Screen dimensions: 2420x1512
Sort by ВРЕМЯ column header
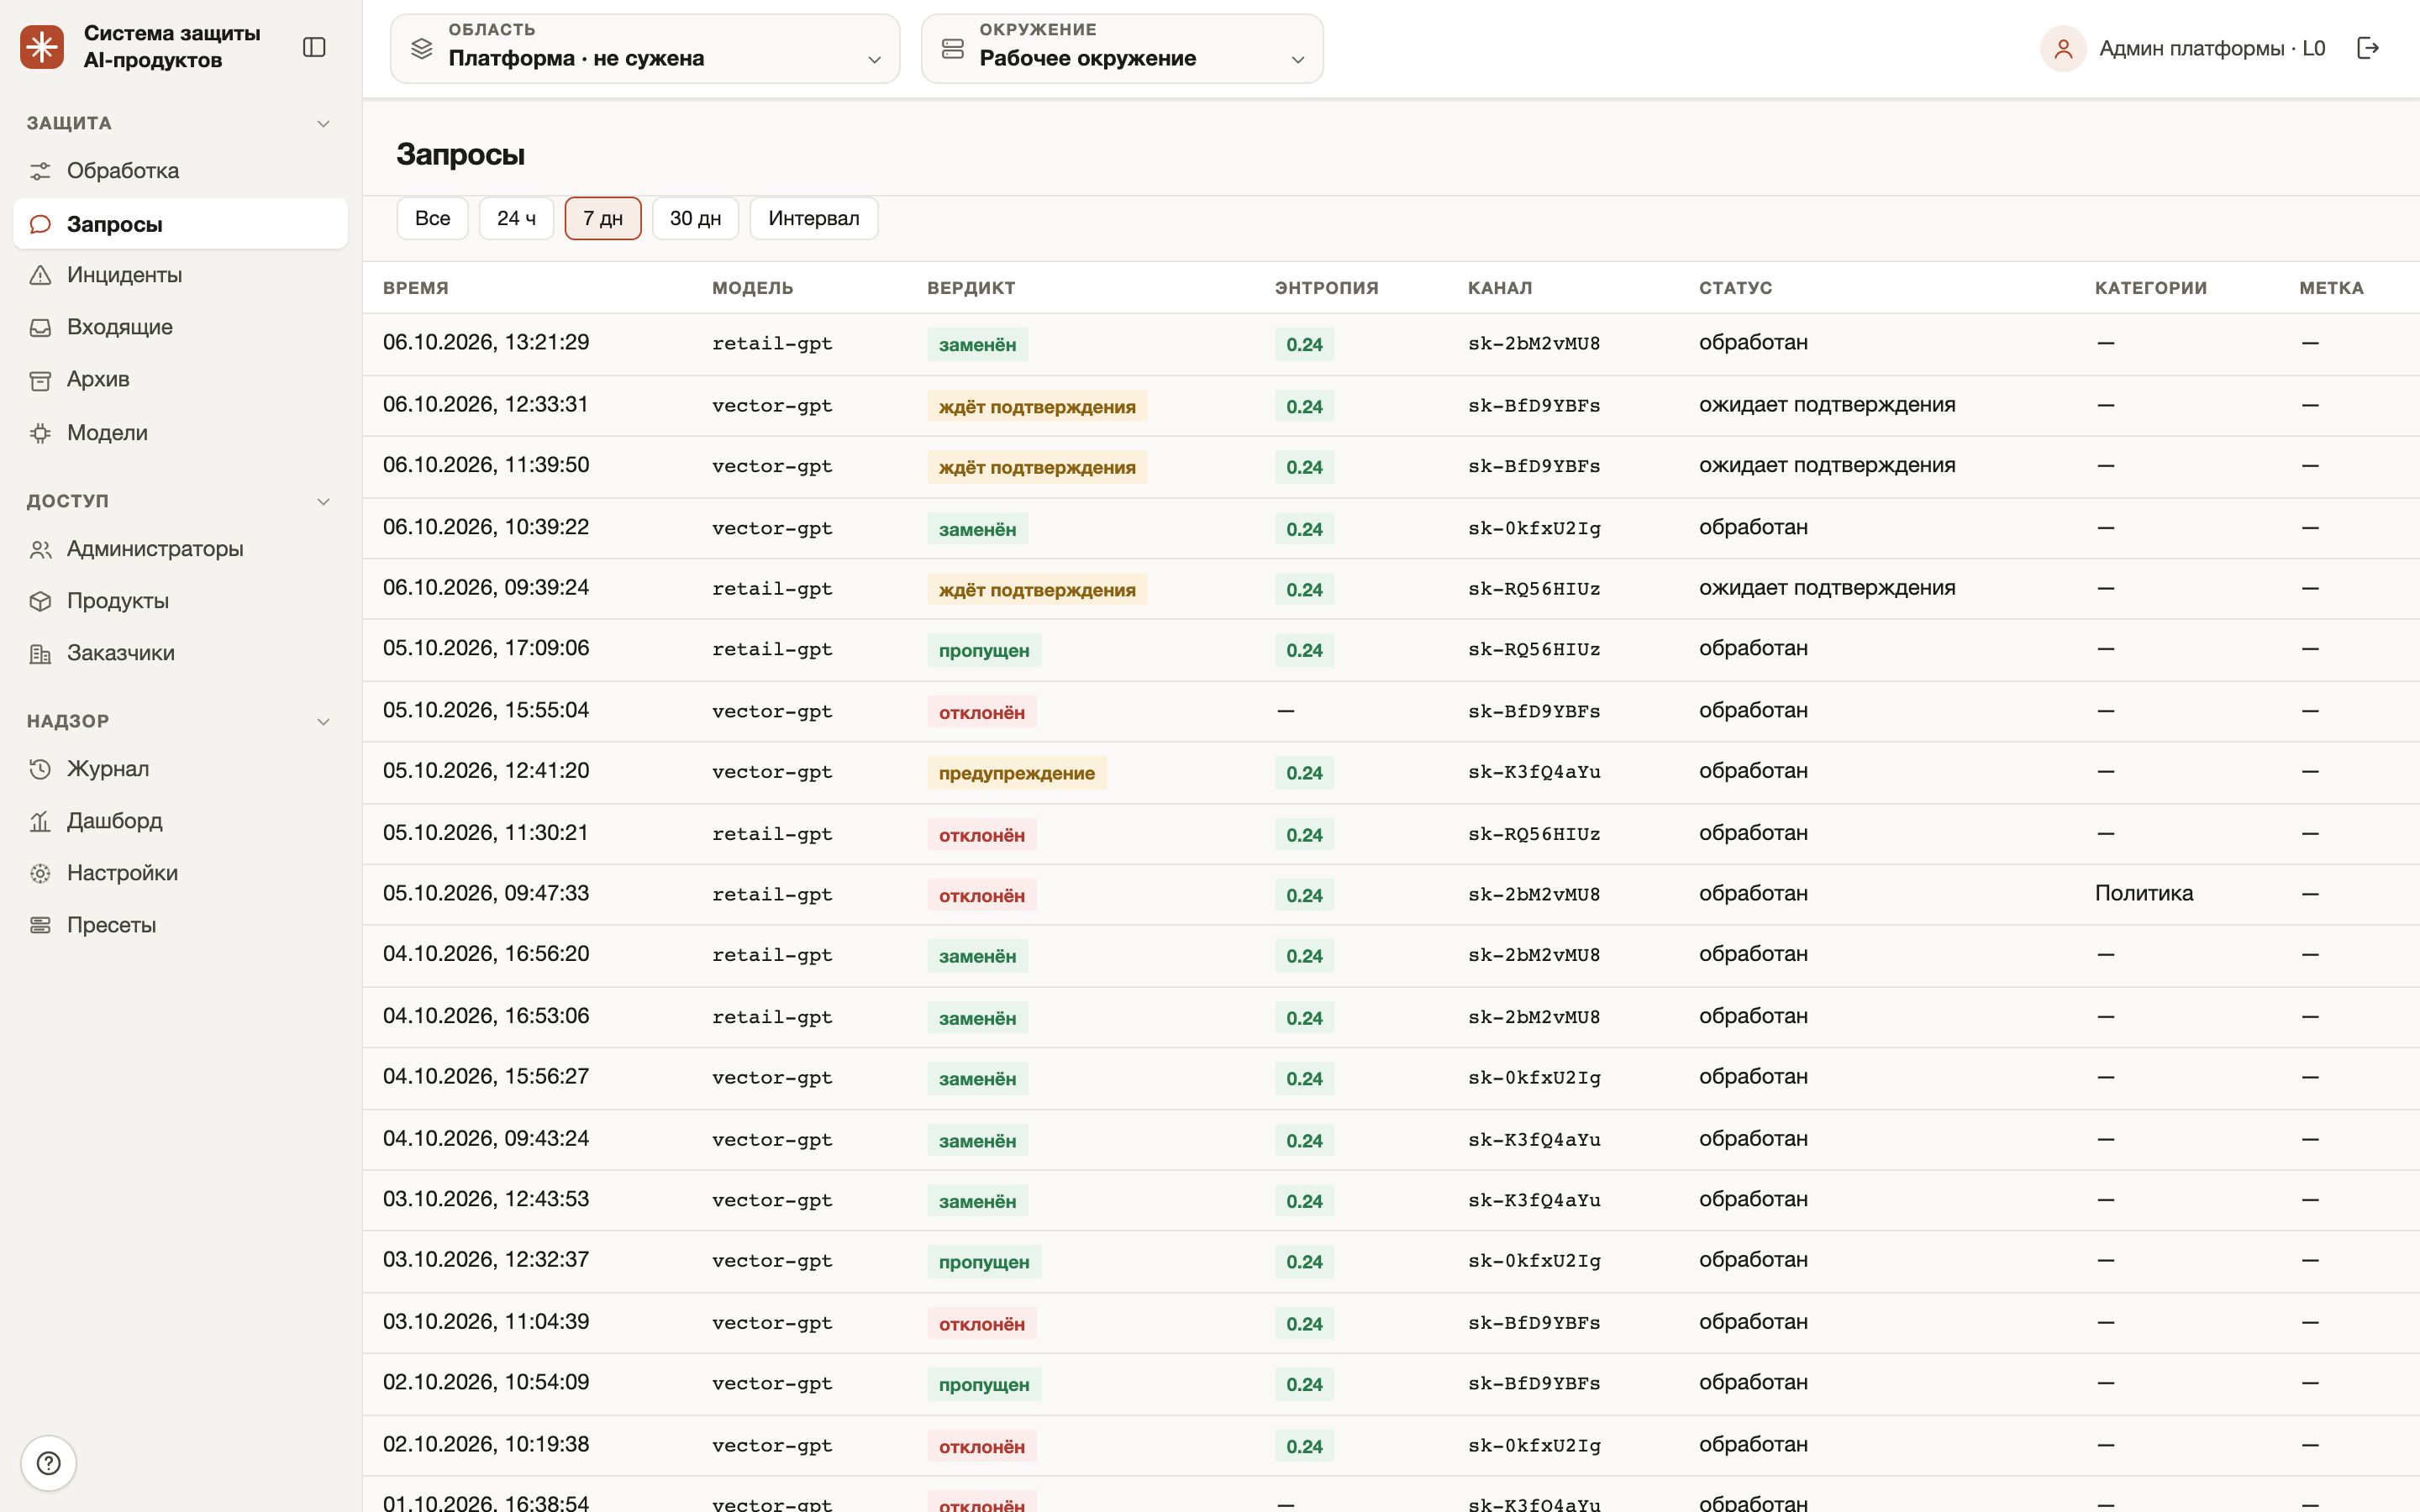(x=415, y=288)
